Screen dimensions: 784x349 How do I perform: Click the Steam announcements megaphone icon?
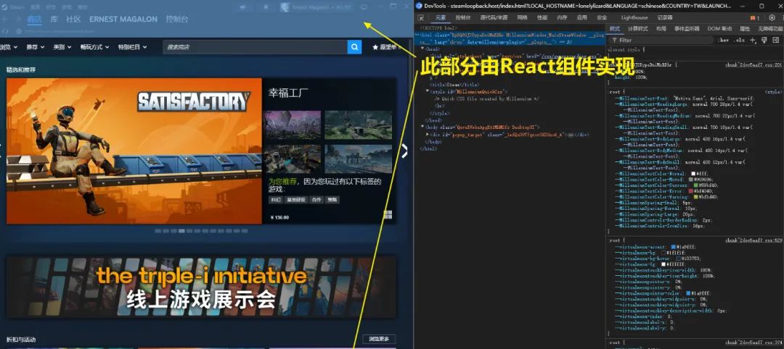243,7
